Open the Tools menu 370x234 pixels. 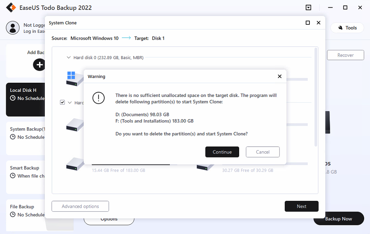[347, 28]
